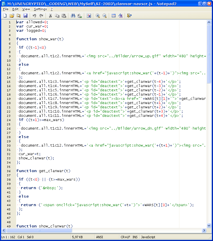Click the vertical scrollbar thumb
Screen dimensions: 213x241
click(x=209, y=54)
